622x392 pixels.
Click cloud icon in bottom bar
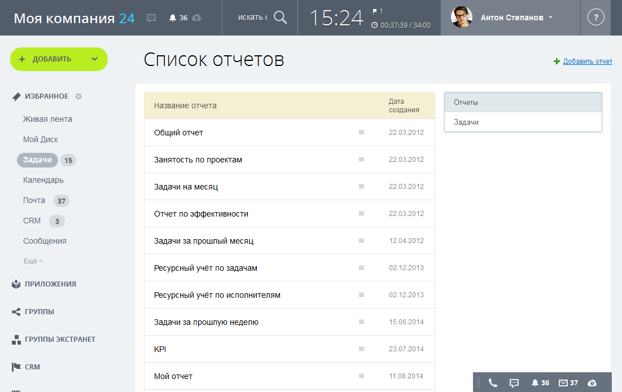pos(592,383)
